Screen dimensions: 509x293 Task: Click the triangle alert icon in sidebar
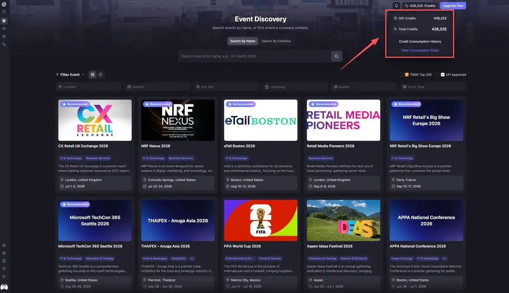tap(4, 245)
